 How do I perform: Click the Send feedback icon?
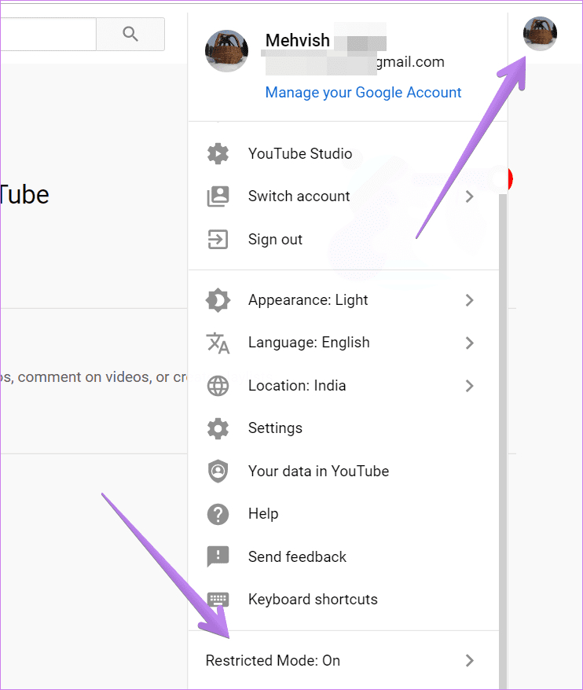pos(218,556)
